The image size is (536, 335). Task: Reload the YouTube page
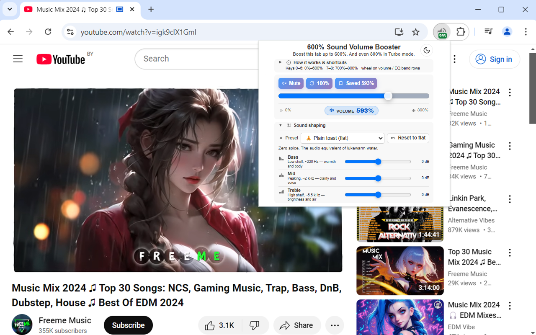click(48, 32)
